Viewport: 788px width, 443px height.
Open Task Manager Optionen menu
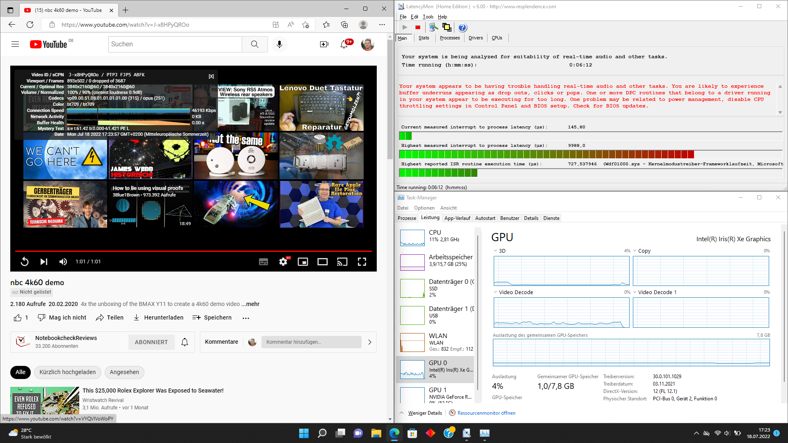tap(424, 208)
